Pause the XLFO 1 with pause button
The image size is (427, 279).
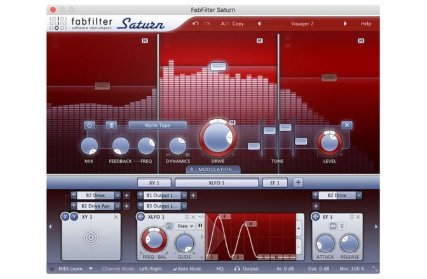pyautogui.click(x=200, y=226)
